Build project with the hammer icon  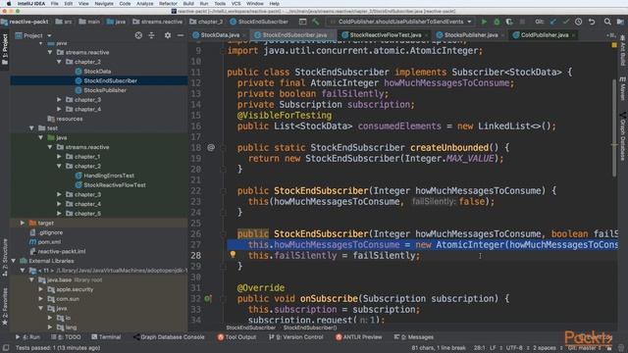click(316, 22)
